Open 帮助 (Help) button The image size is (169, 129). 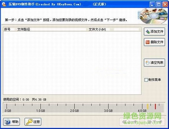11,122
